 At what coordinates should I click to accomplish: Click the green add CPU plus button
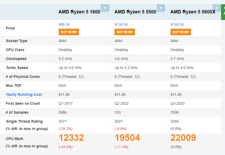click(x=223, y=12)
